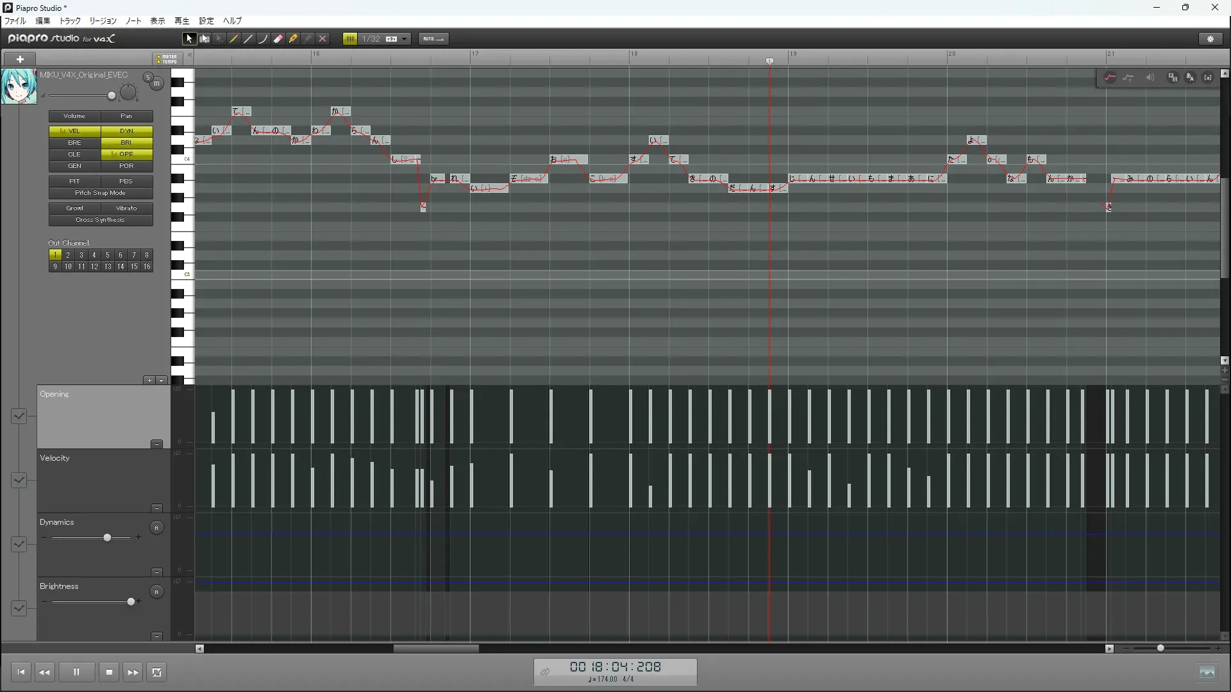Open the Velocity lane parameter selector
This screenshot has width=1231, height=692.
(19, 481)
